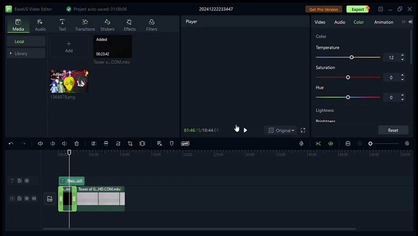Expand the Library tree item
This screenshot has width=418, height=236.
click(x=11, y=53)
